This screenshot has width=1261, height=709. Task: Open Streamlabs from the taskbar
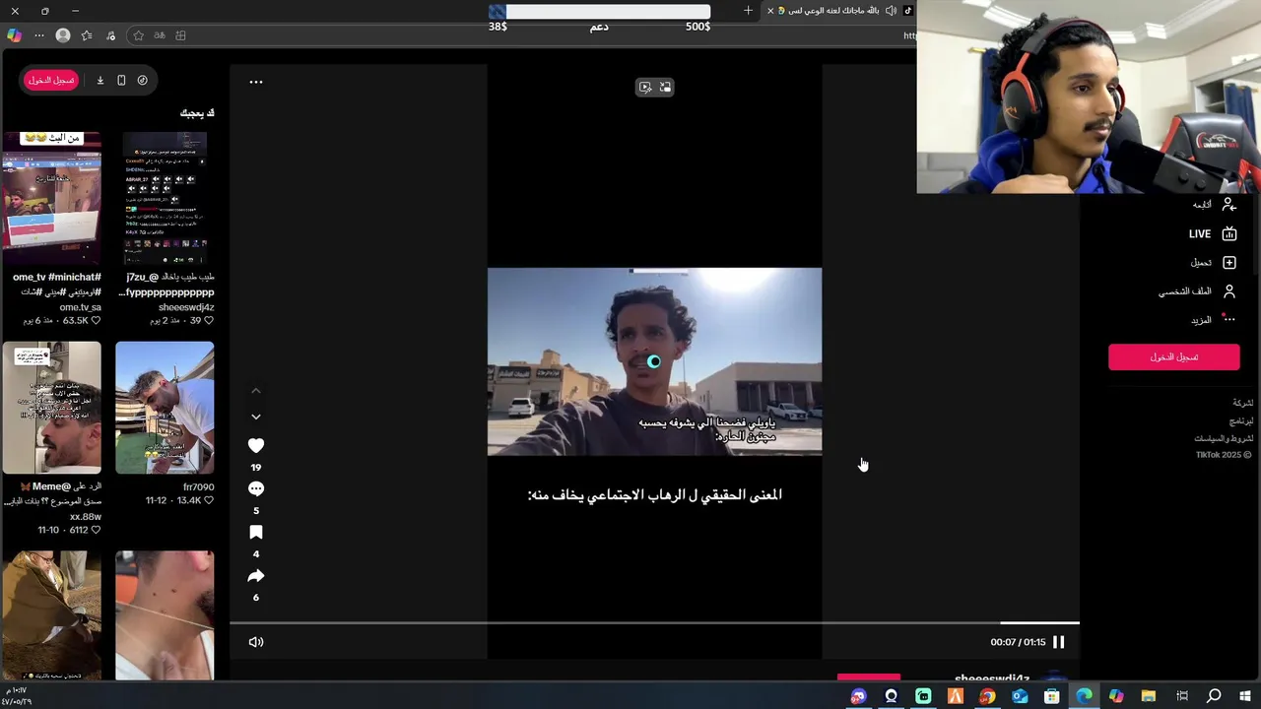click(923, 696)
